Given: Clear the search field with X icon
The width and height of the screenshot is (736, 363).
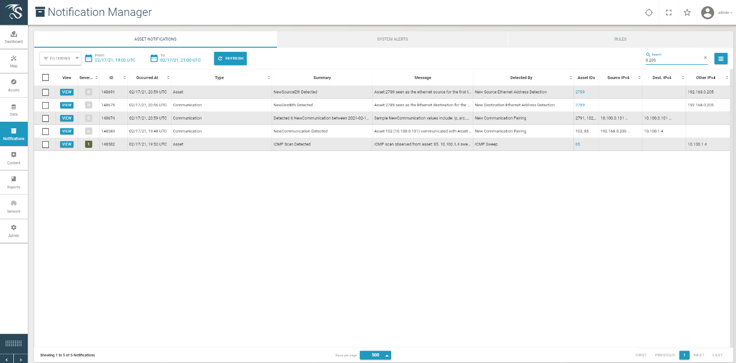Looking at the screenshot, I should (705, 58).
